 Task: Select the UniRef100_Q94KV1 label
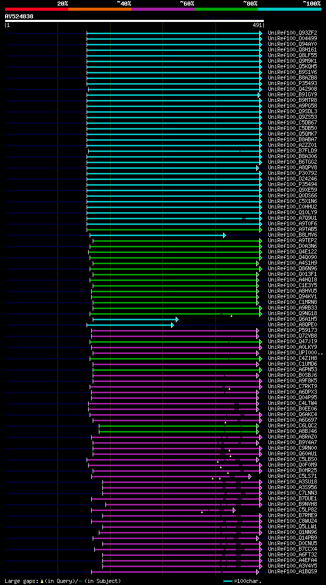click(x=292, y=297)
